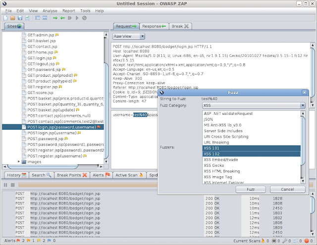Select Server Side Includes fuzzer
Viewport: 317px width, 245px height.
tap(251, 131)
